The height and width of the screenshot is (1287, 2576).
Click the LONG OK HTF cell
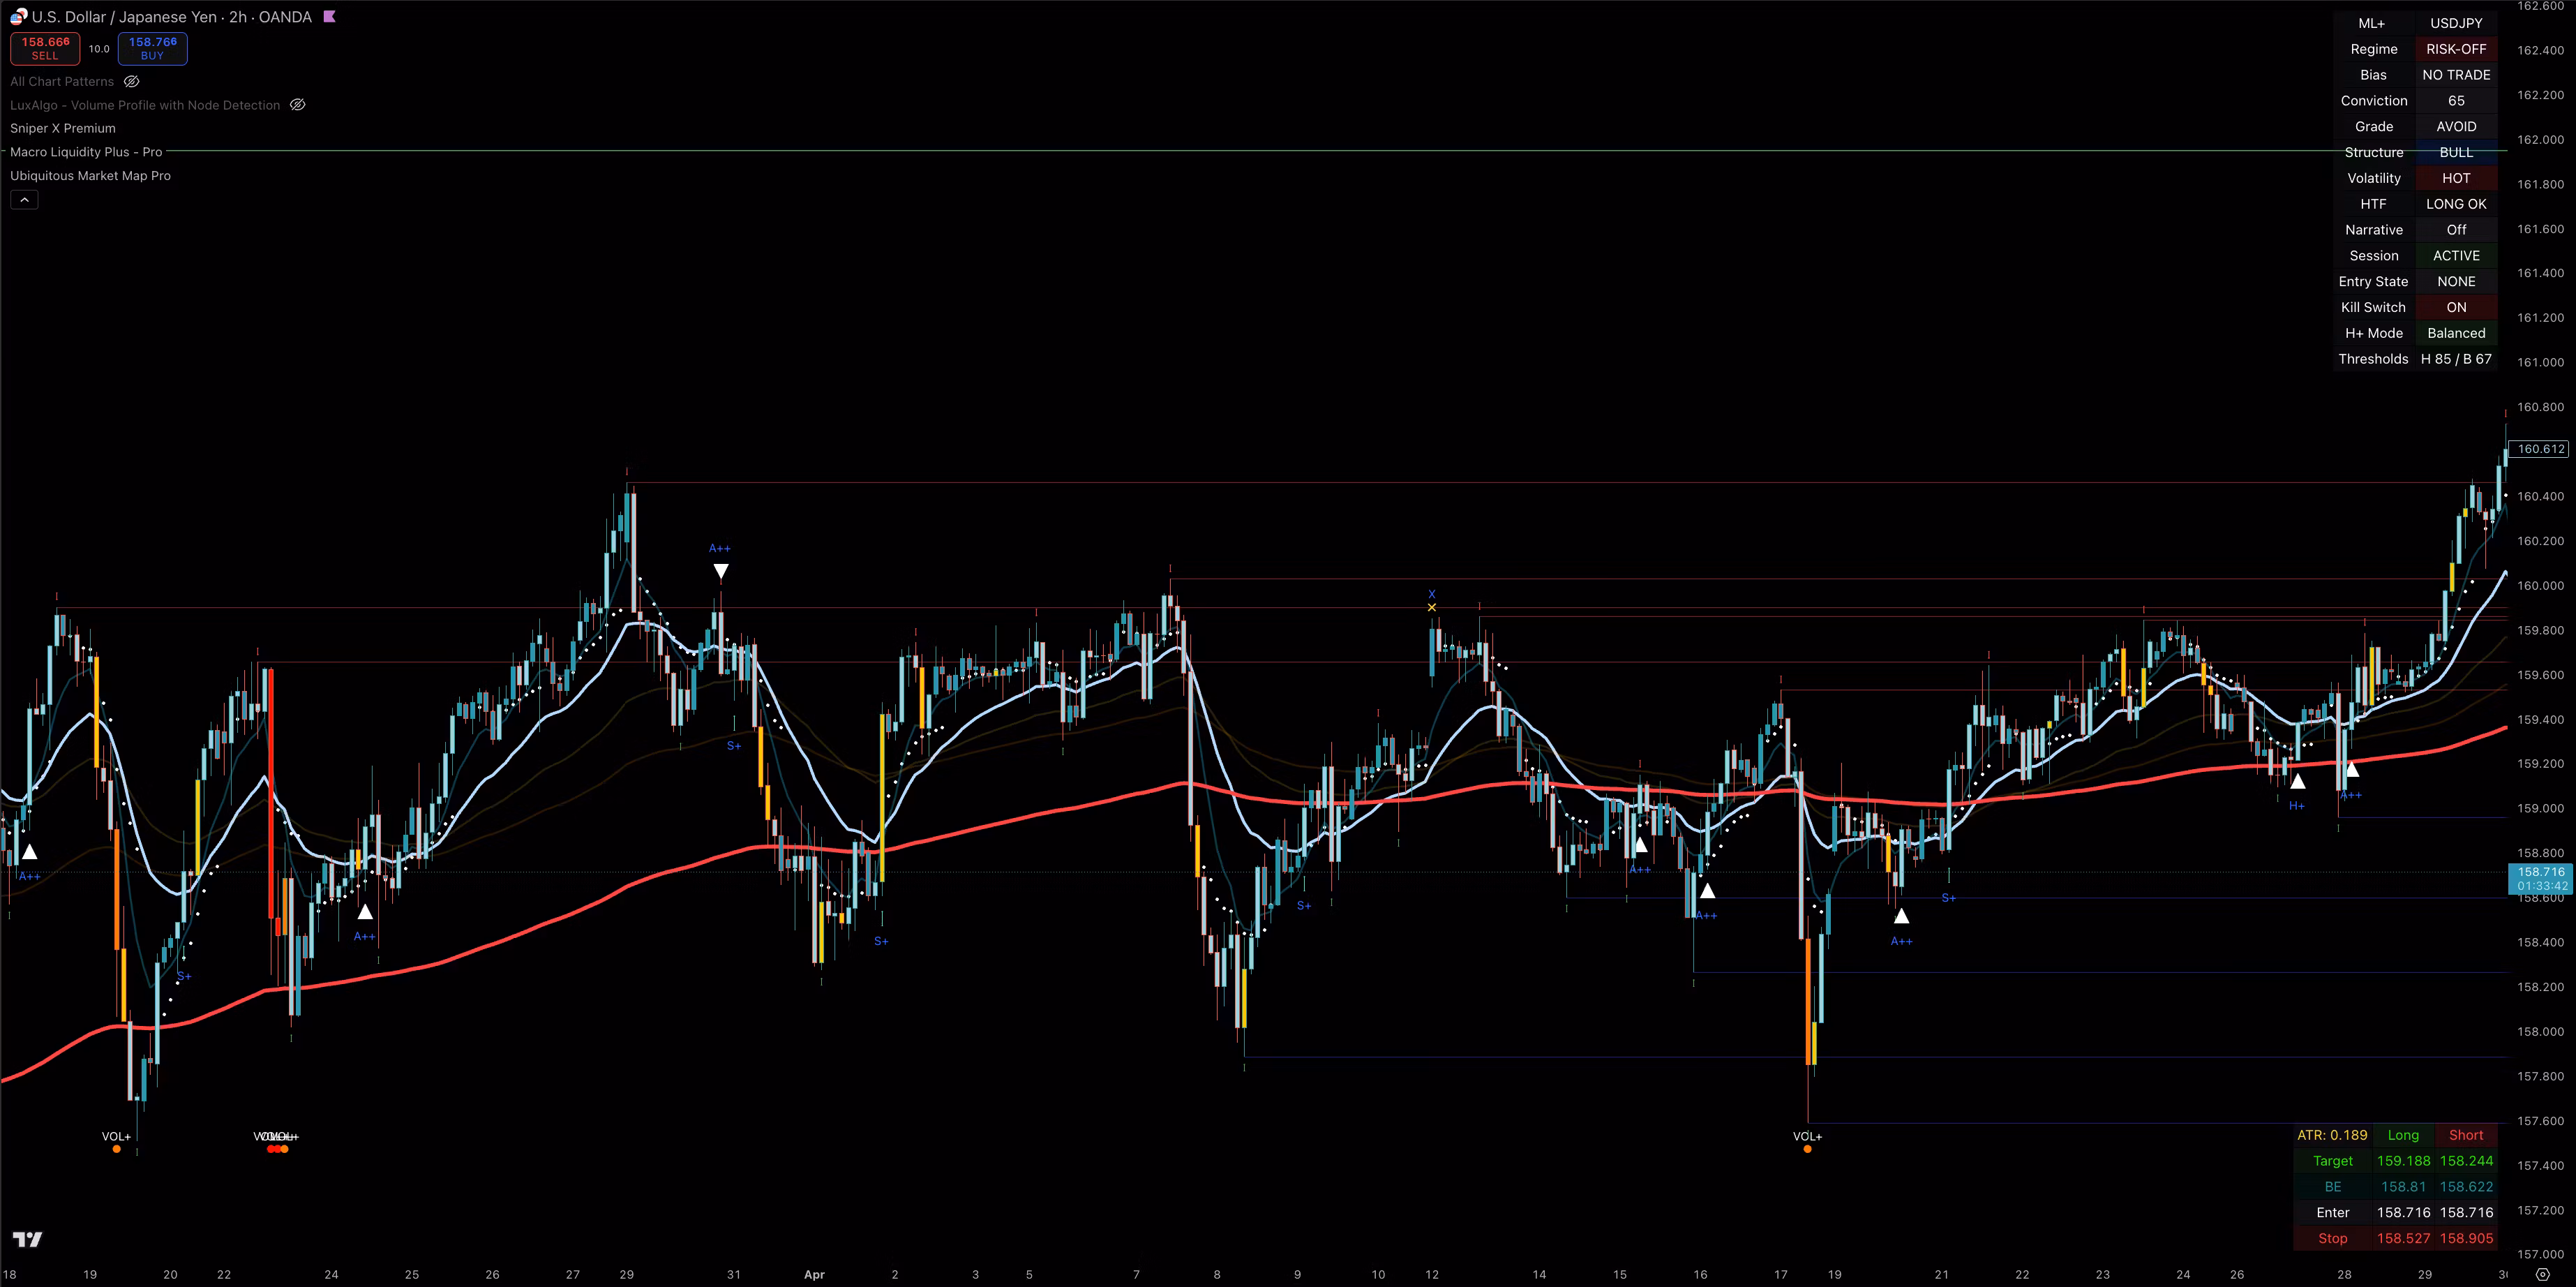tap(2456, 204)
